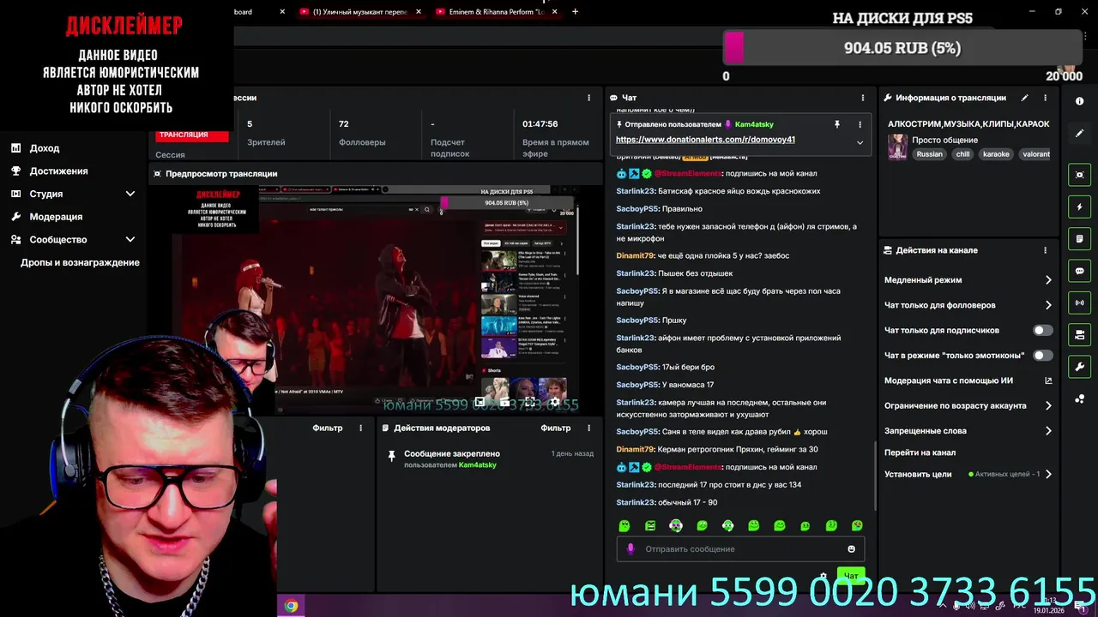This screenshot has width=1098, height=617.
Task: Switch to Уличный музыкант browser tab
Action: click(x=360, y=12)
